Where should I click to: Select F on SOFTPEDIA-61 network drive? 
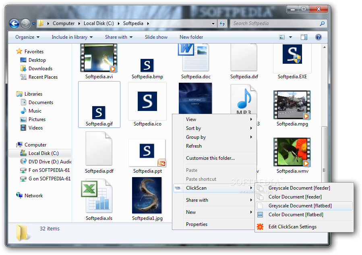(x=45, y=170)
